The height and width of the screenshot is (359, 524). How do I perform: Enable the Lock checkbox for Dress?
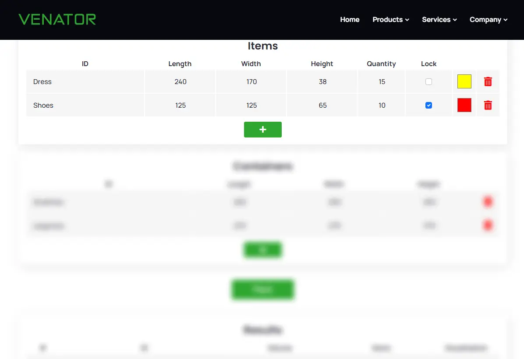click(428, 81)
